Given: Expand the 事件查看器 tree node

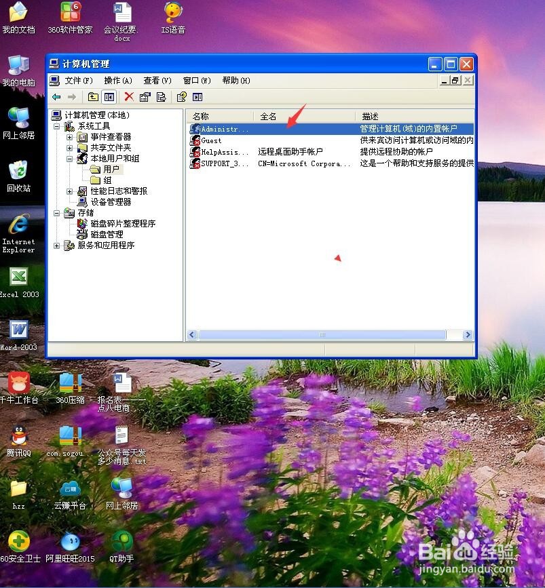Looking at the screenshot, I should coord(69,136).
